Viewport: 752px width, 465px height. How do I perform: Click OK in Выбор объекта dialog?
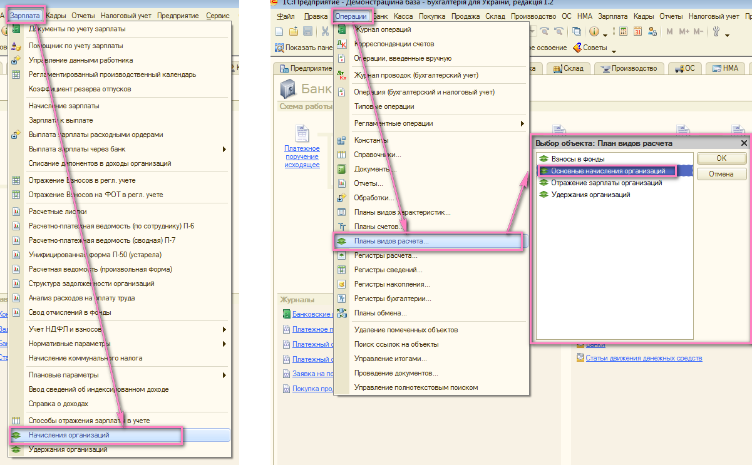(x=721, y=158)
